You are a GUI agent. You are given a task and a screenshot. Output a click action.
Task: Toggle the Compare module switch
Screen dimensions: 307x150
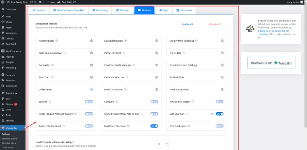point(154,102)
